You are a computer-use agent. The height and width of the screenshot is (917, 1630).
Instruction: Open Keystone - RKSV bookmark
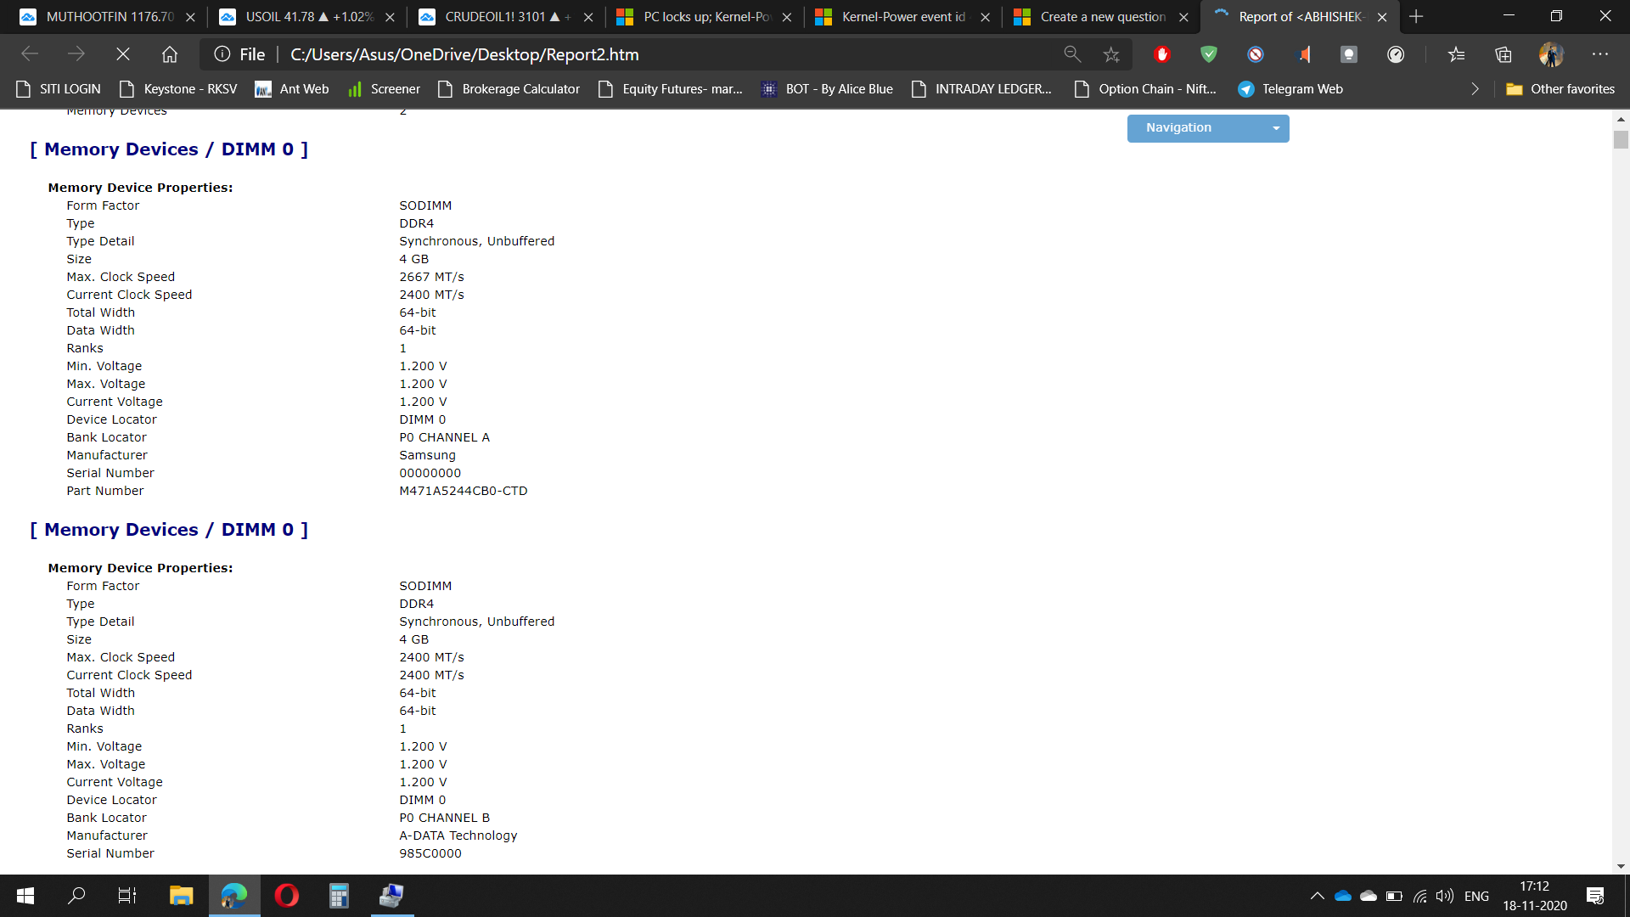[x=178, y=89]
